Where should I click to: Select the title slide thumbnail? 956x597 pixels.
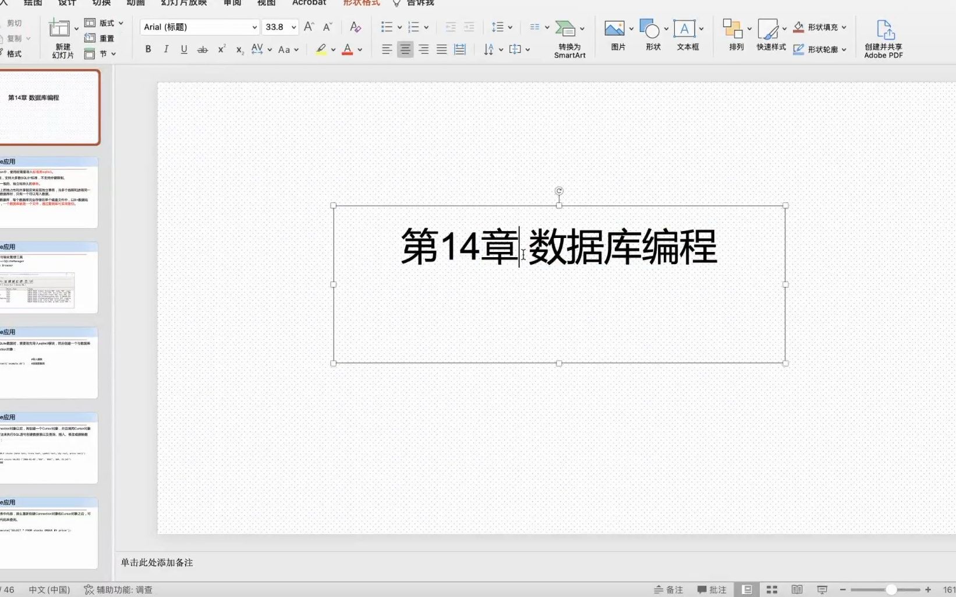tap(49, 108)
